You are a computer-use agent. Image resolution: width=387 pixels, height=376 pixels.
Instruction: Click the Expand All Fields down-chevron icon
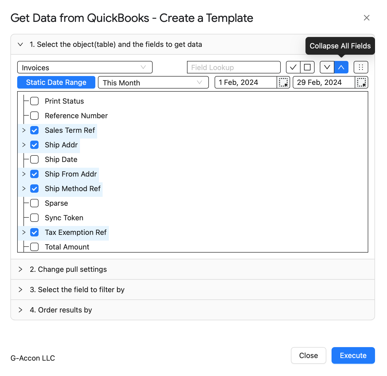click(x=327, y=67)
